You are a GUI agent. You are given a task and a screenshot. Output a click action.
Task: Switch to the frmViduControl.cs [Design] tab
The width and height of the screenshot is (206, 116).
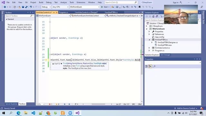pyautogui.click(x=87, y=12)
